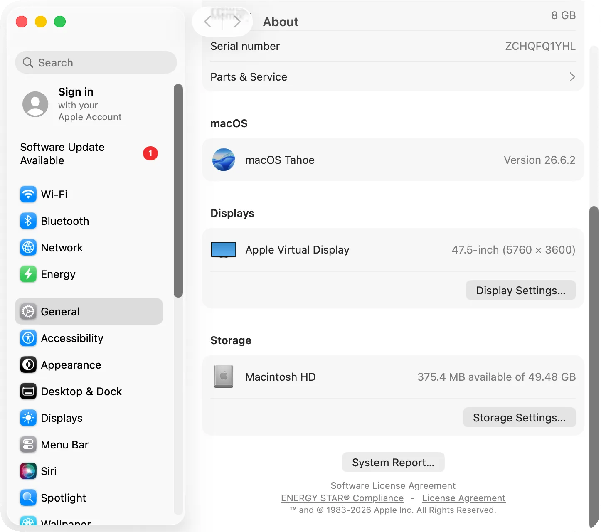Open Desktop & Dock settings
The width and height of the screenshot is (601, 532).
coord(89,391)
